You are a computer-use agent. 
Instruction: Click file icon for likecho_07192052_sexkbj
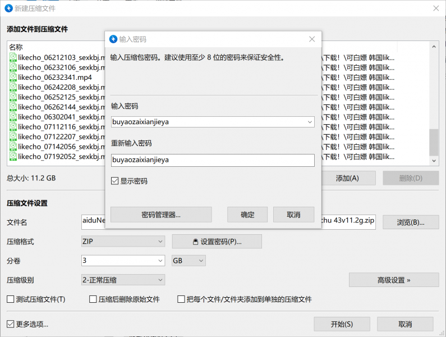coord(13,156)
